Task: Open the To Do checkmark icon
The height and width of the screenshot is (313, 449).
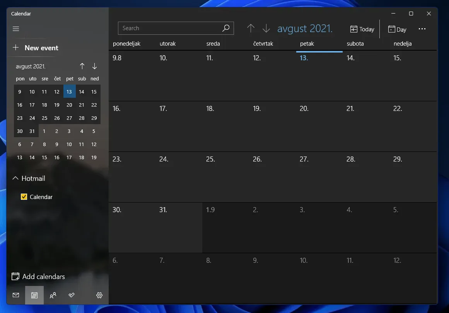Action: pos(72,295)
